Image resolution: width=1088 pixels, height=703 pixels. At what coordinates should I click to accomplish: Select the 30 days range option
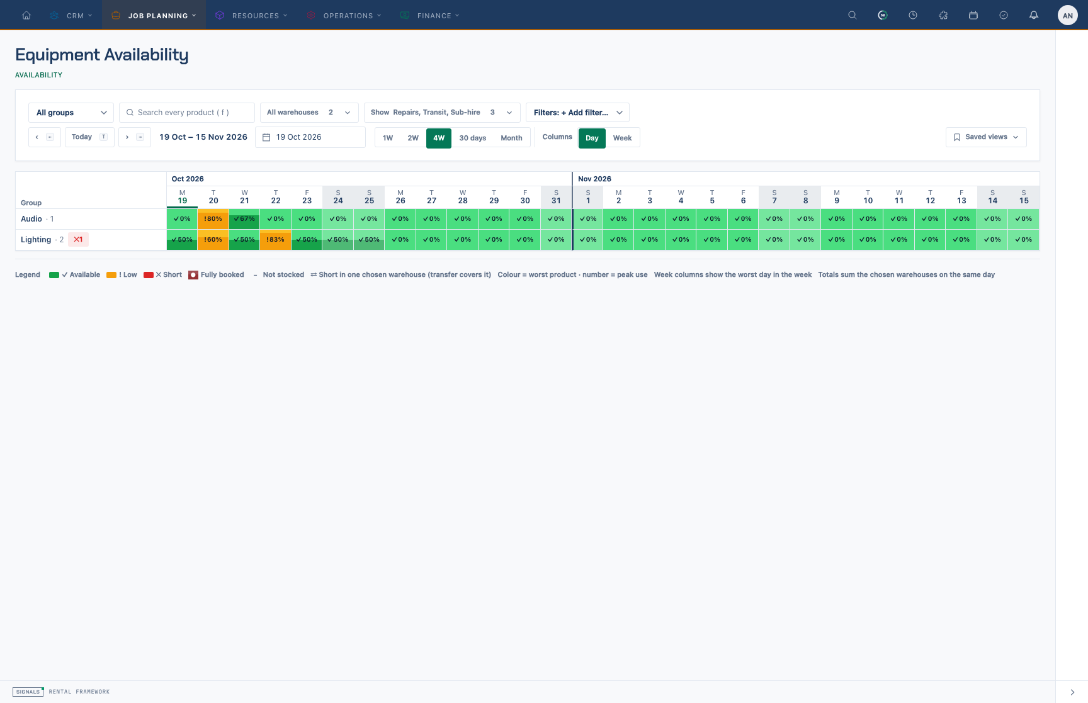point(473,138)
